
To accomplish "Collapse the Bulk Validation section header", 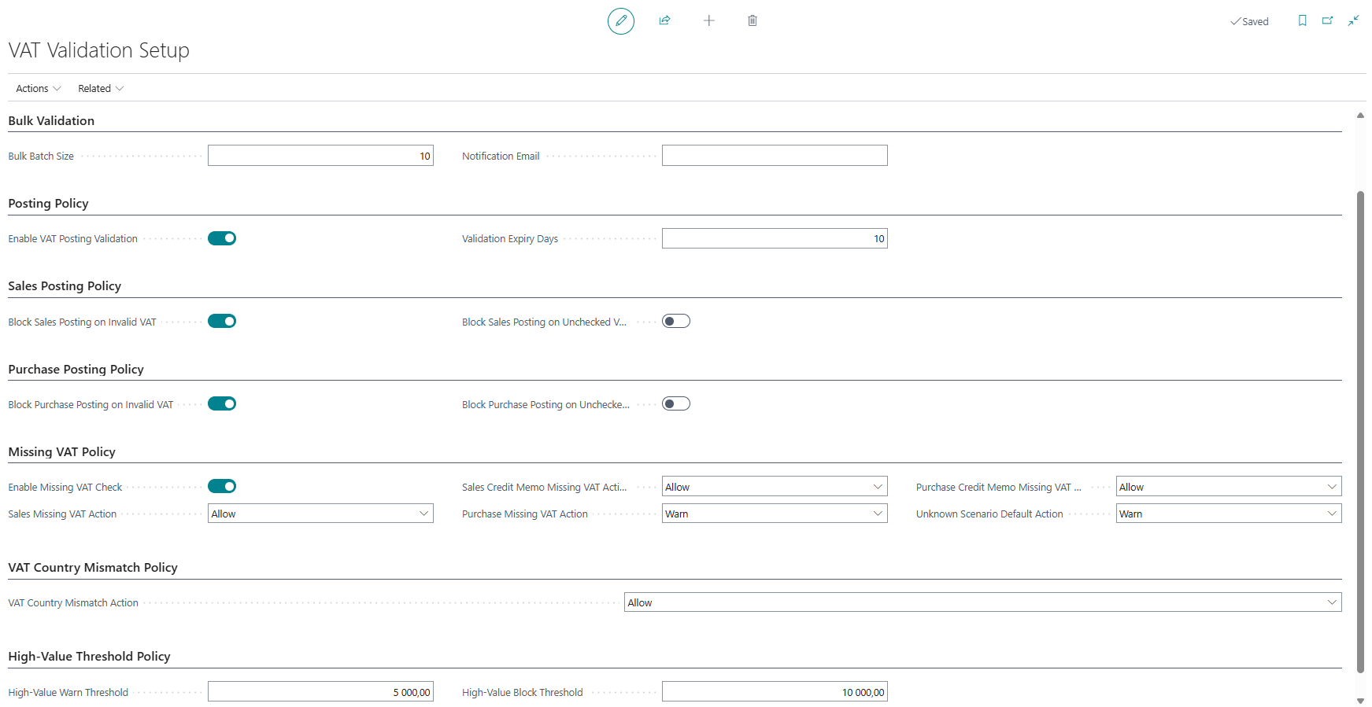I will click(51, 121).
